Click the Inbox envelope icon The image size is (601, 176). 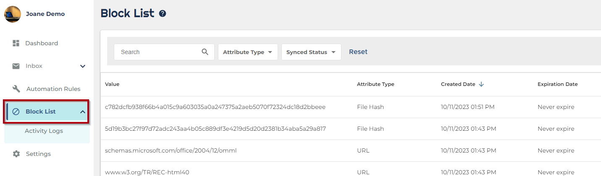[16, 66]
